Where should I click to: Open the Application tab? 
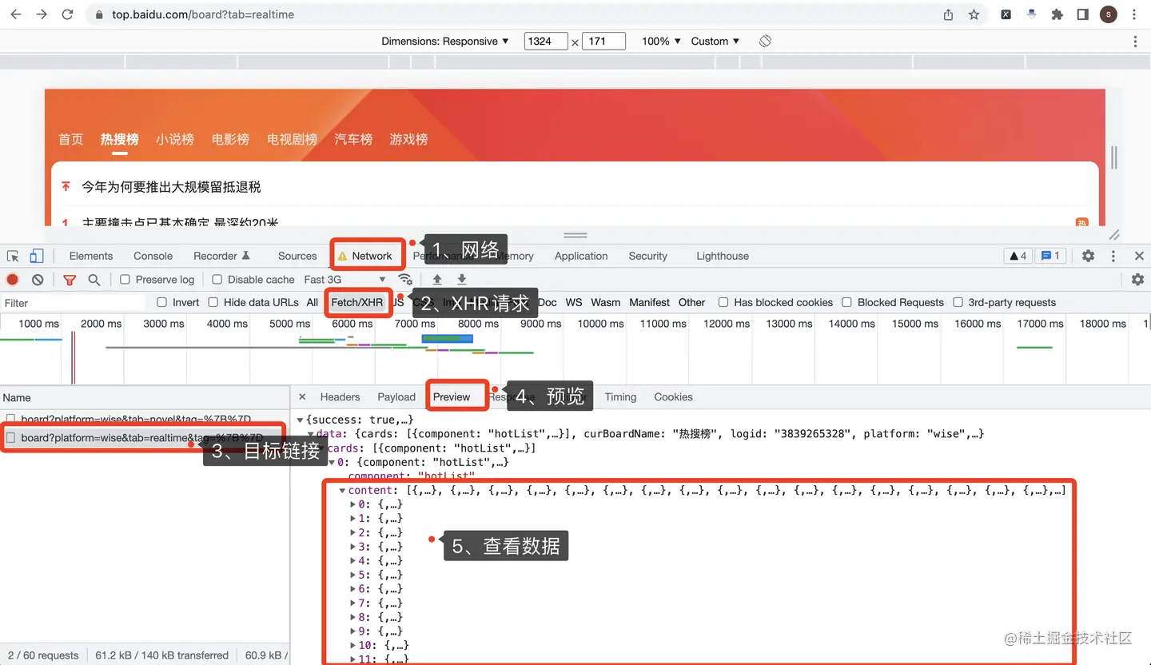(x=581, y=256)
